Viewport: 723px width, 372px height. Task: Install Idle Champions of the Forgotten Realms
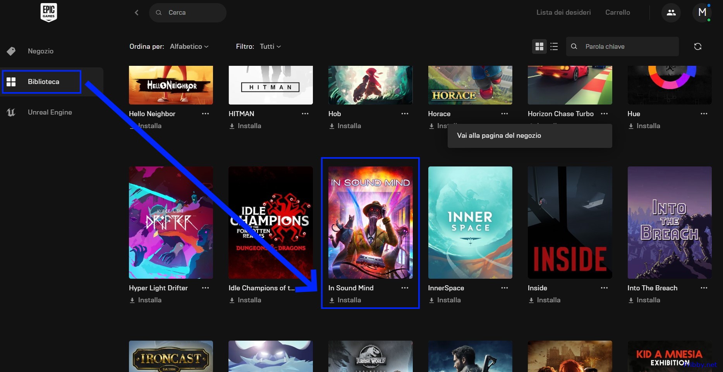coord(245,300)
